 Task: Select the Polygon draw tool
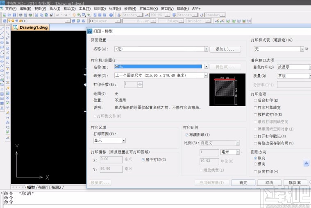[x=2, y=42]
